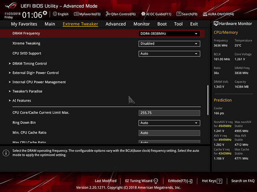Expand External Digi+ Power Control

pyautogui.click(x=35, y=73)
